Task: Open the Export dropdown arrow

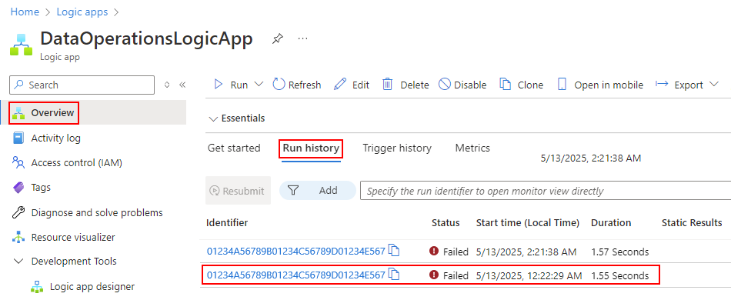Action: coord(713,85)
